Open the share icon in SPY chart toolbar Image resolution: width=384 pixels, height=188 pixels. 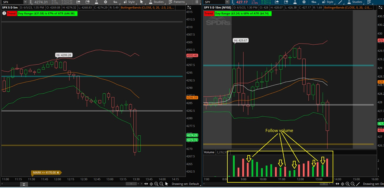point(277,2)
